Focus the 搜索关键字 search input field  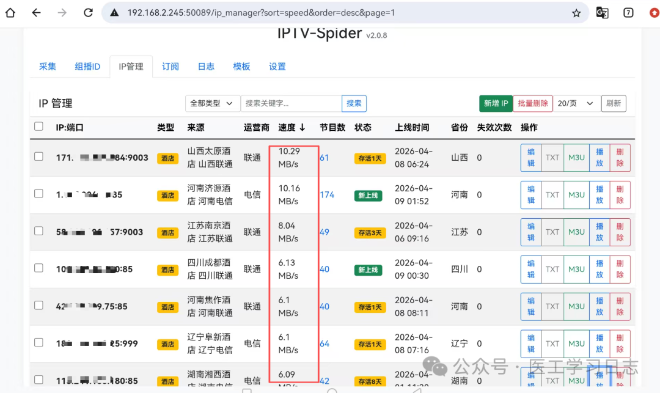pos(291,103)
